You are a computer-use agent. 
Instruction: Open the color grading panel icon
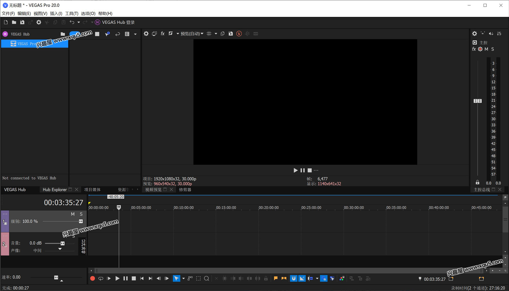click(342, 279)
